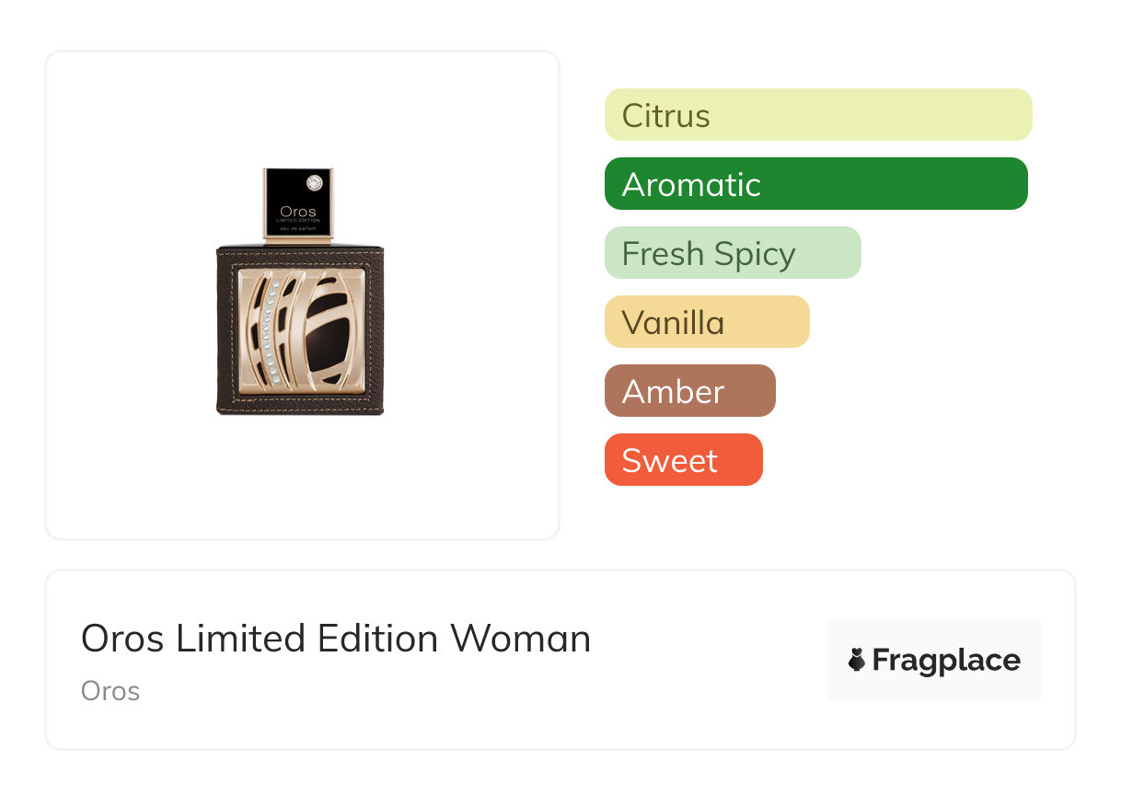The width and height of the screenshot is (1121, 795).
Task: Click the gray Oros brand name below the title
Action: pyautogui.click(x=110, y=691)
